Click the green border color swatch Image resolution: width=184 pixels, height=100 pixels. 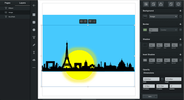(145, 30)
